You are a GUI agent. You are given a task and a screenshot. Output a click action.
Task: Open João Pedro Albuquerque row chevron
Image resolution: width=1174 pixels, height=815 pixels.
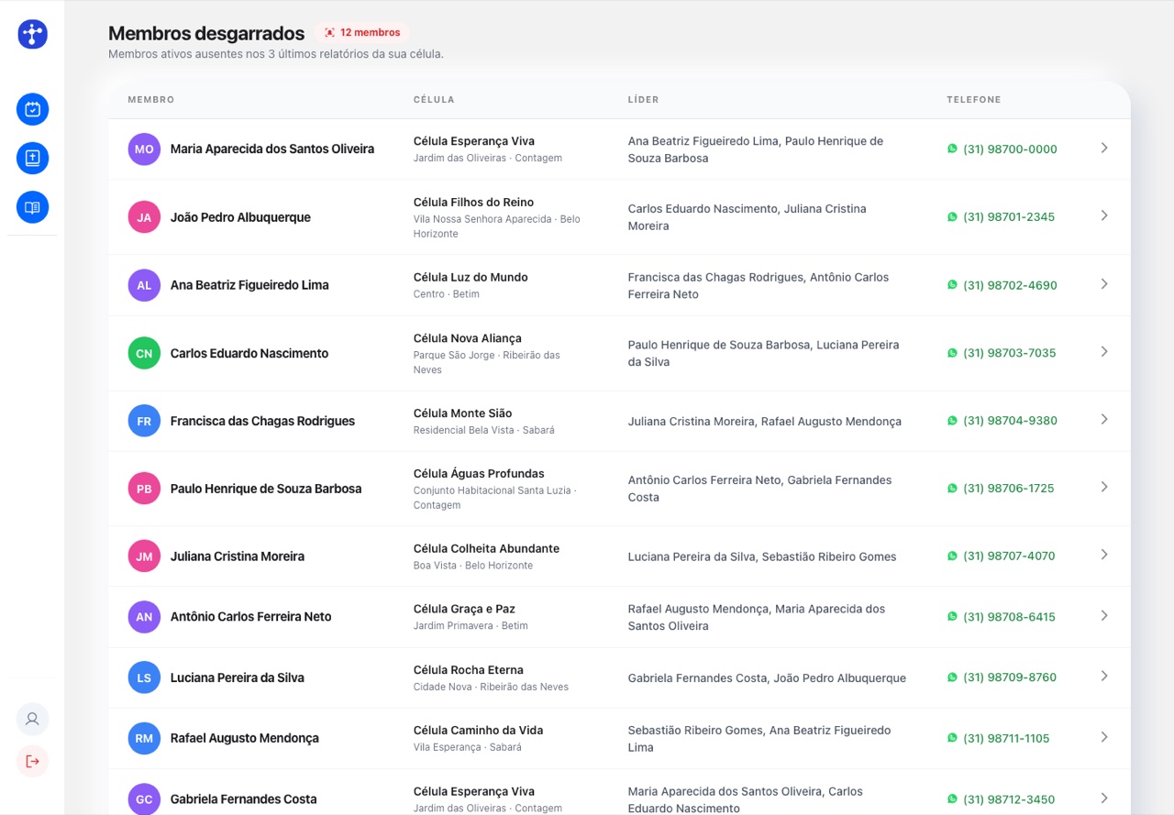point(1104,215)
